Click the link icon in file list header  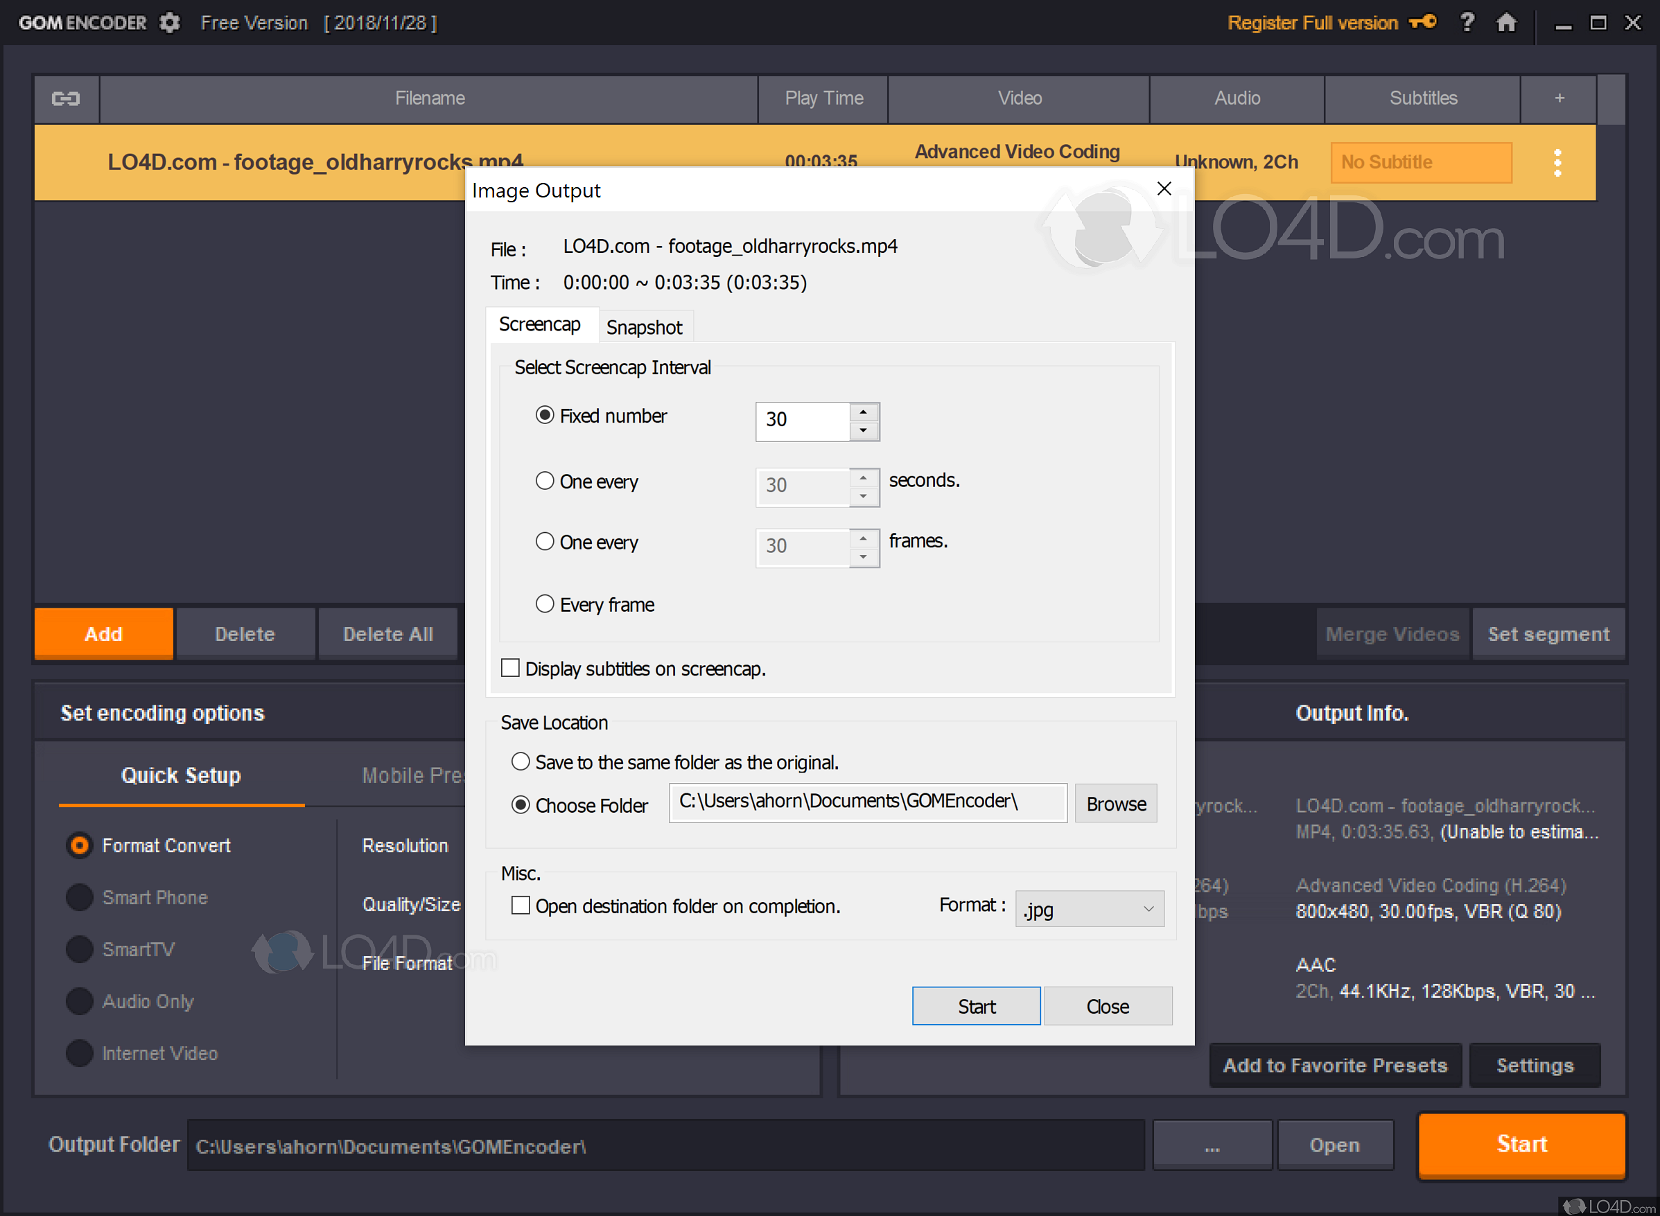point(67,98)
